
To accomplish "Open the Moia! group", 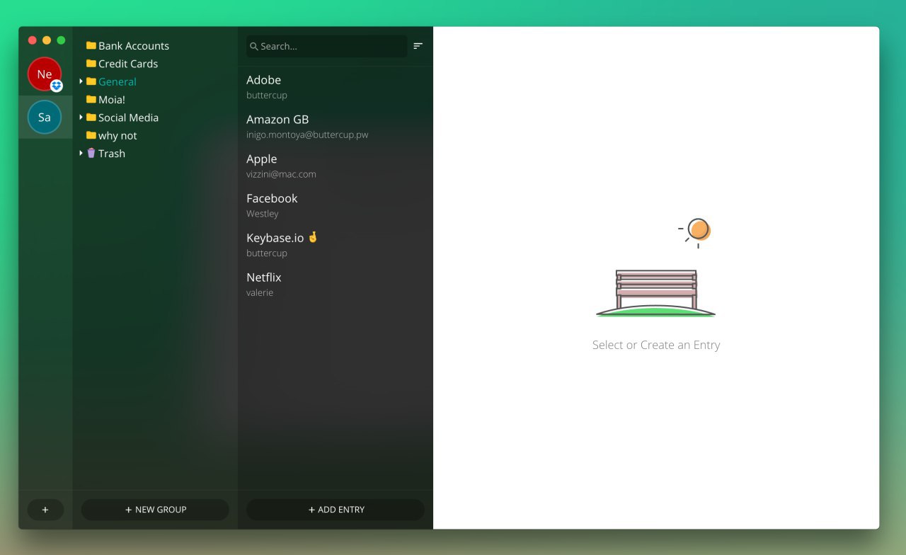I will pos(112,100).
